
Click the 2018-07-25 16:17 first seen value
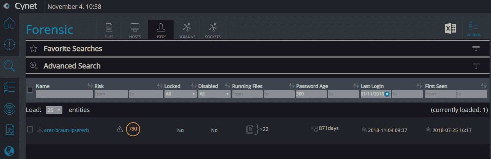(452, 130)
